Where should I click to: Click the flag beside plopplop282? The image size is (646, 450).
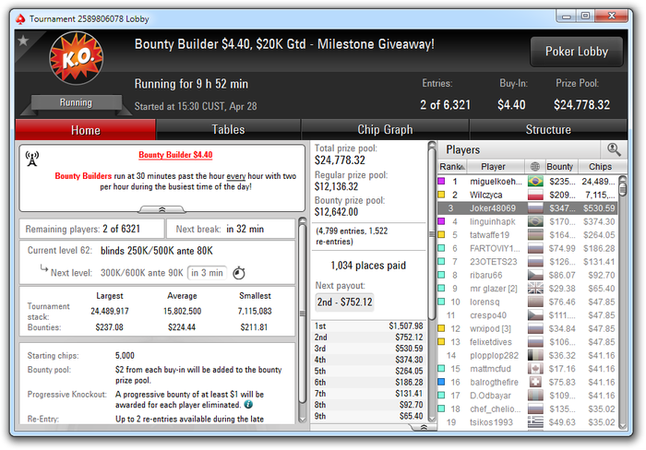pos(535,355)
